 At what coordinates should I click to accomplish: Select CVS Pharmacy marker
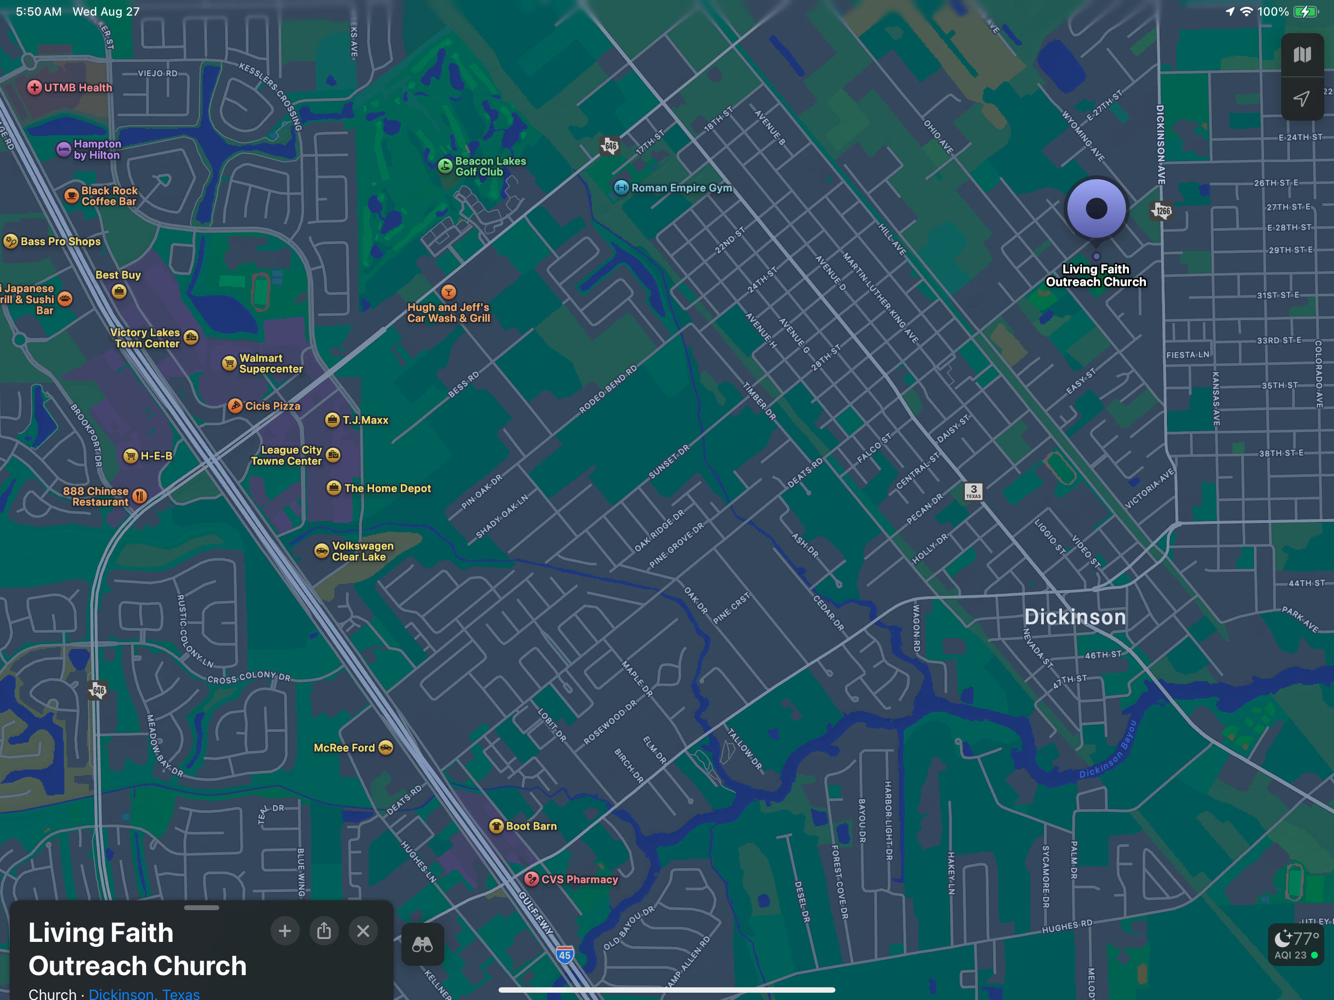coord(531,879)
